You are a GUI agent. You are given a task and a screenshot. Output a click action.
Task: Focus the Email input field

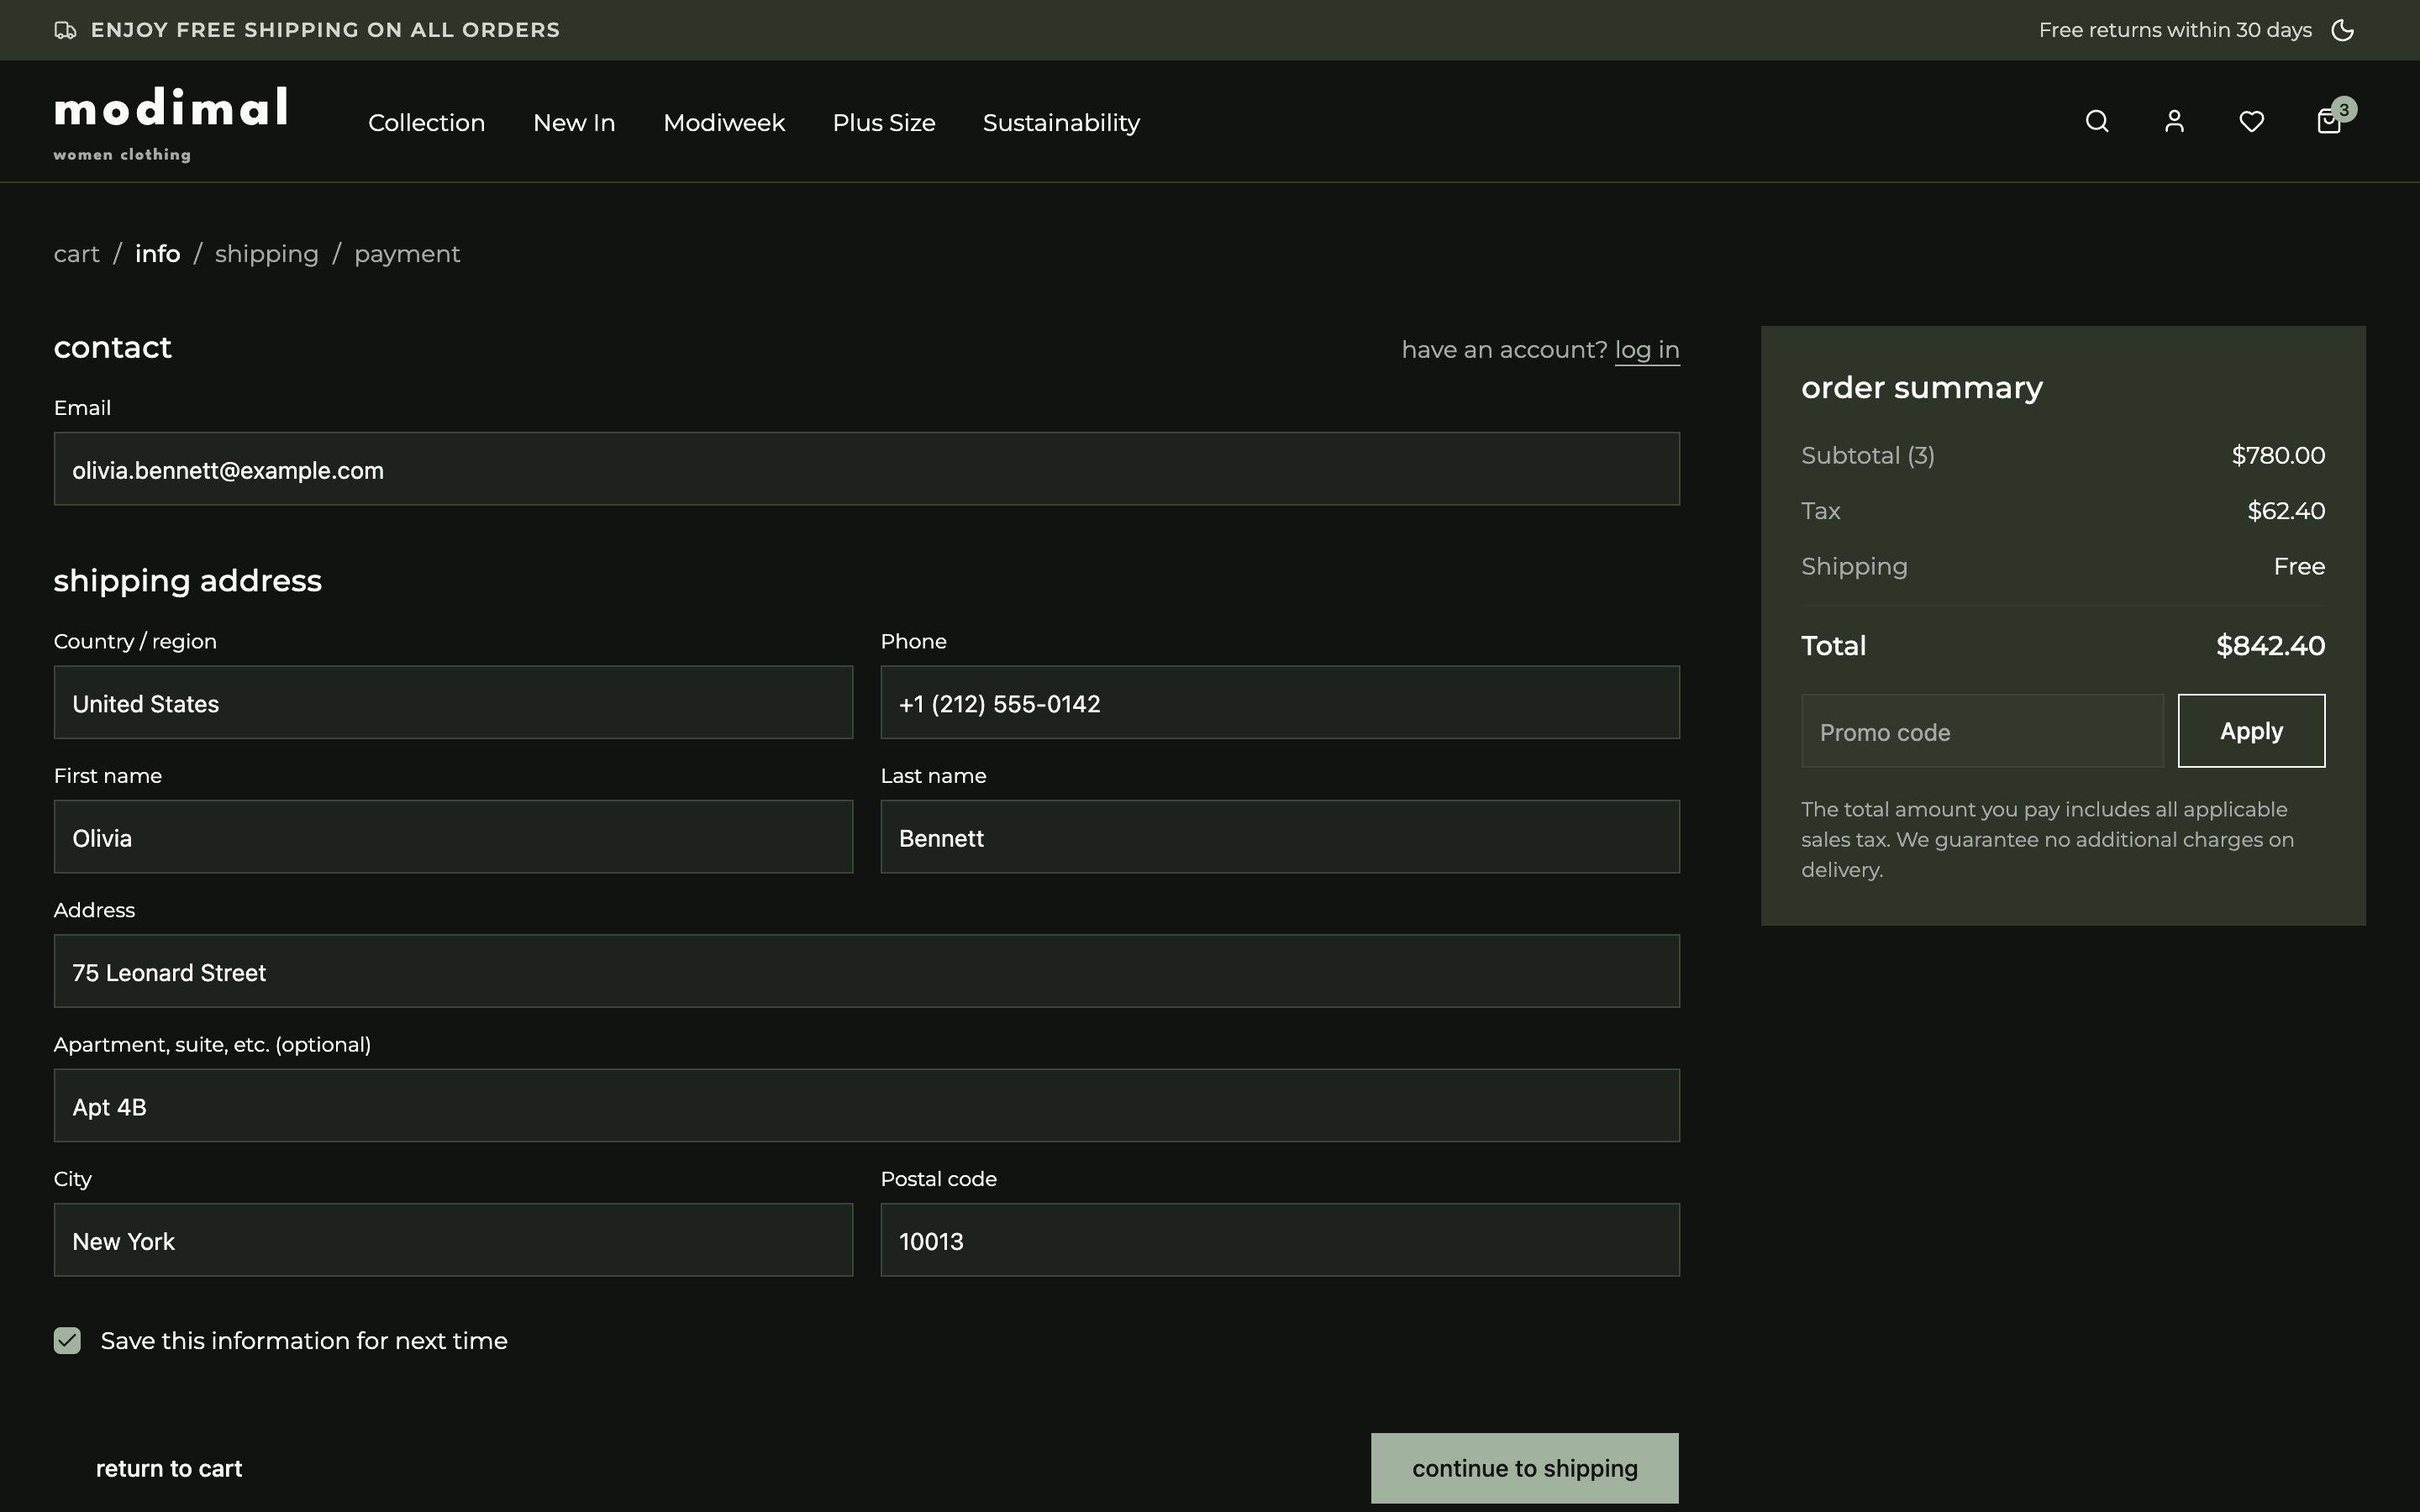tap(867, 469)
